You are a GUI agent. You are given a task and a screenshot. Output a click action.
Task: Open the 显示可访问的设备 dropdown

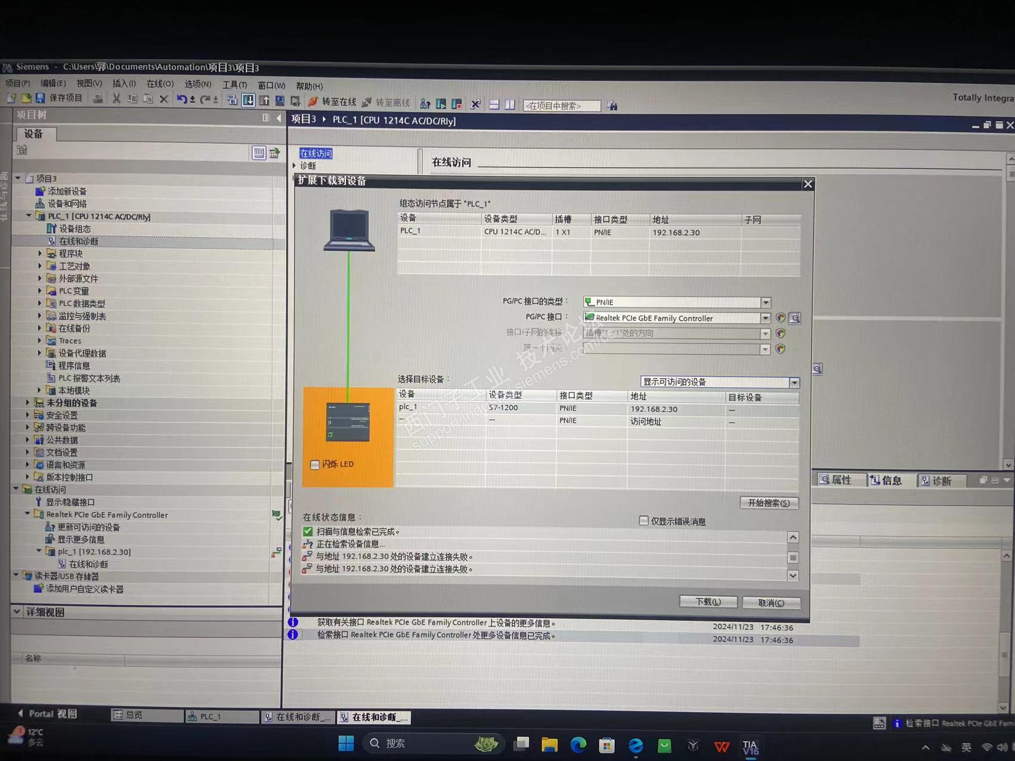point(794,382)
